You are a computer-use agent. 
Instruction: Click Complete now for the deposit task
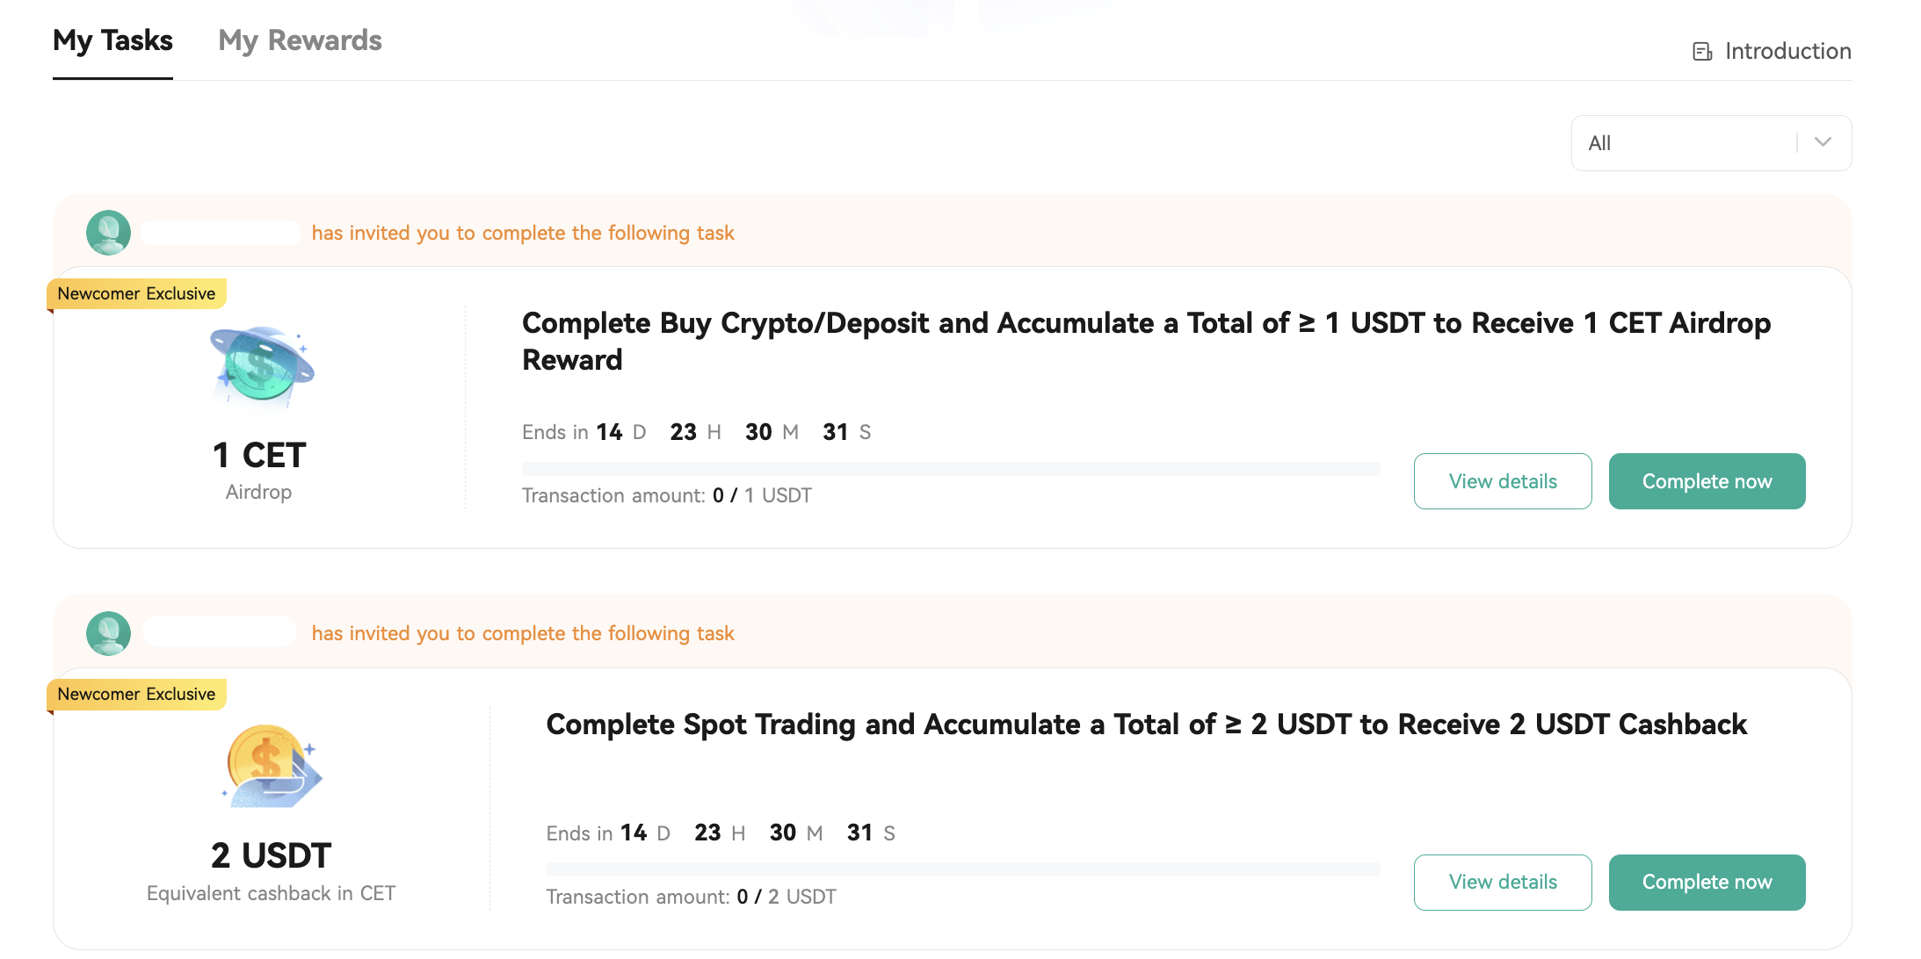pos(1706,481)
